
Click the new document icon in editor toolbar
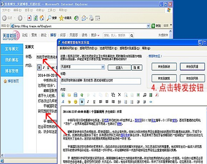coord(63,95)
